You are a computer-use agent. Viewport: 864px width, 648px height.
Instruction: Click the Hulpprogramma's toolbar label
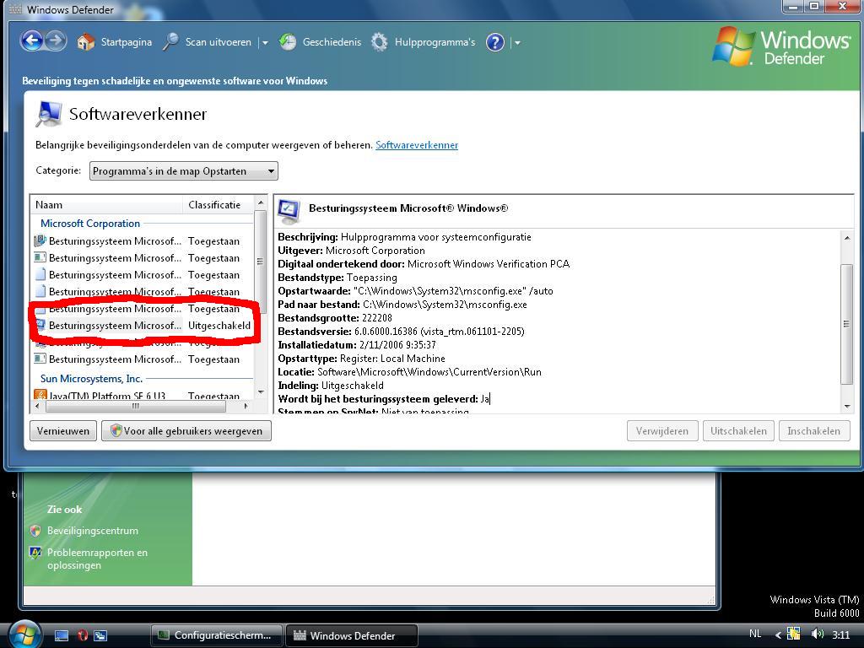[435, 42]
